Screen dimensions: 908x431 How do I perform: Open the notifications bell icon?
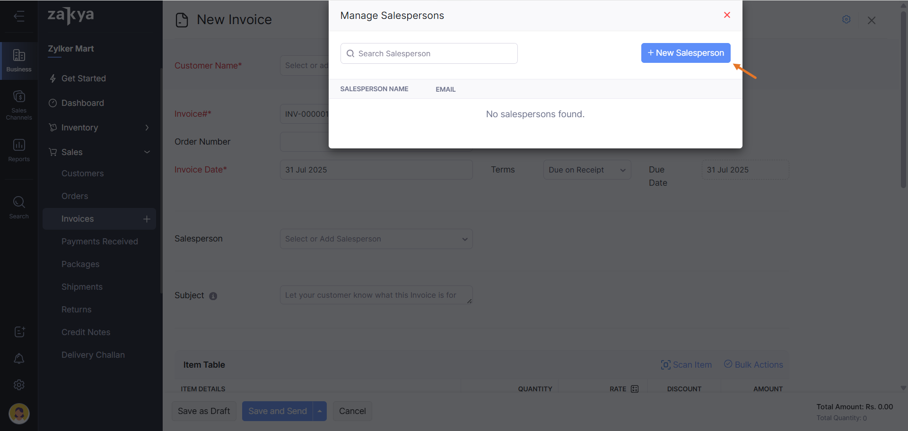click(19, 359)
